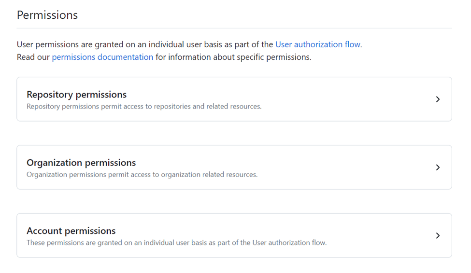471x273 pixels.
Task: Expand the Organization permissions section title
Action: 81,163
